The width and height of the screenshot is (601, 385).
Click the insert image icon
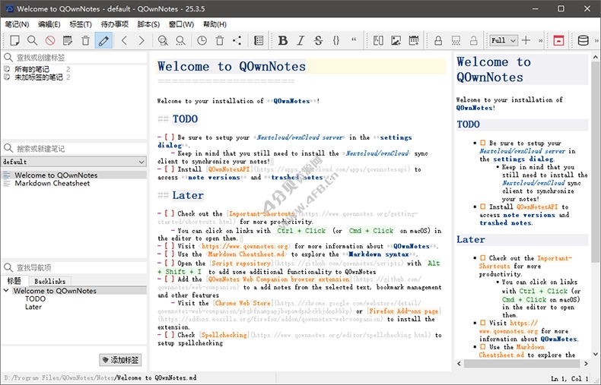pyautogui.click(x=396, y=40)
